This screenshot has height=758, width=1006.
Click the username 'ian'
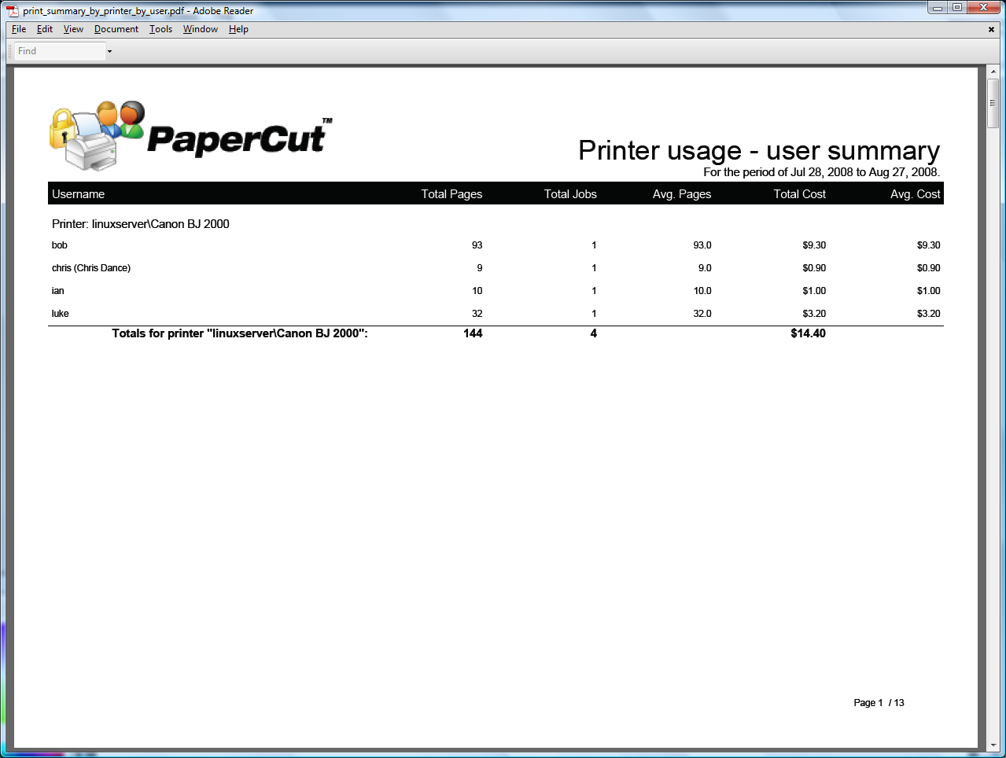(x=58, y=291)
